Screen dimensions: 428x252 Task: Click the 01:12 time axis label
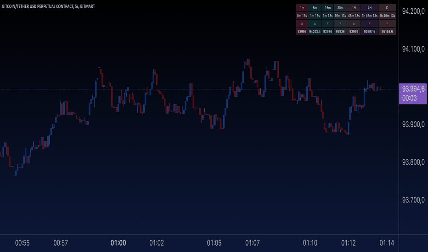pyautogui.click(x=349, y=243)
